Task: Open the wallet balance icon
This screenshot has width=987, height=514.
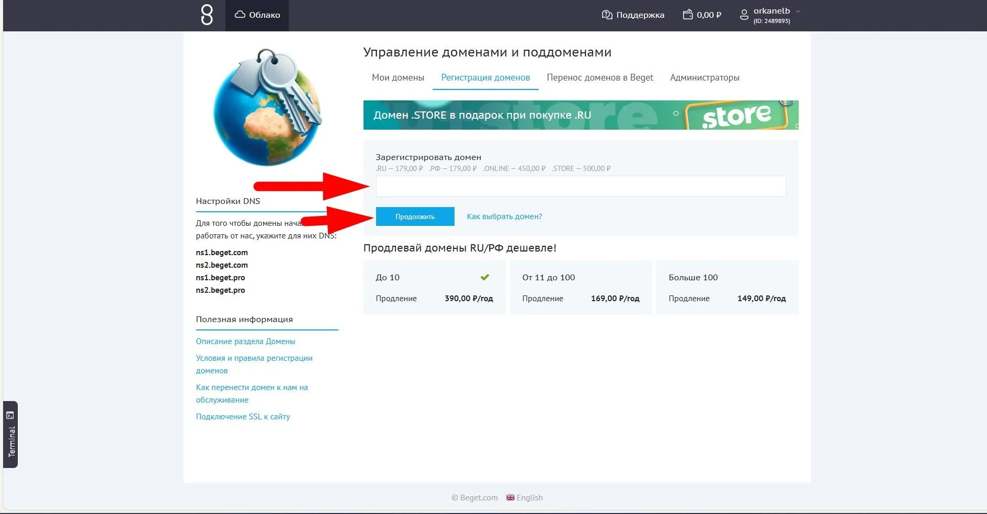Action: [687, 15]
